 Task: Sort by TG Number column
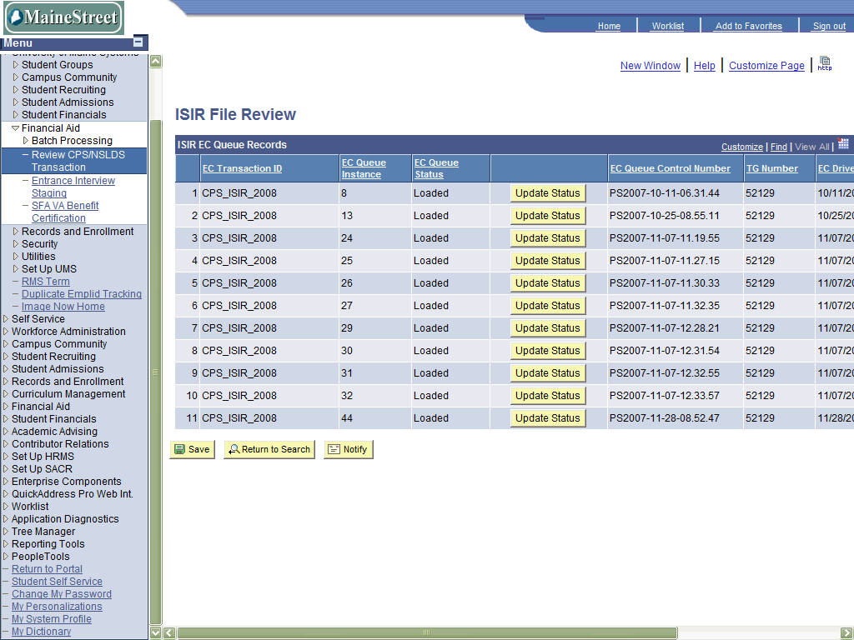(771, 168)
